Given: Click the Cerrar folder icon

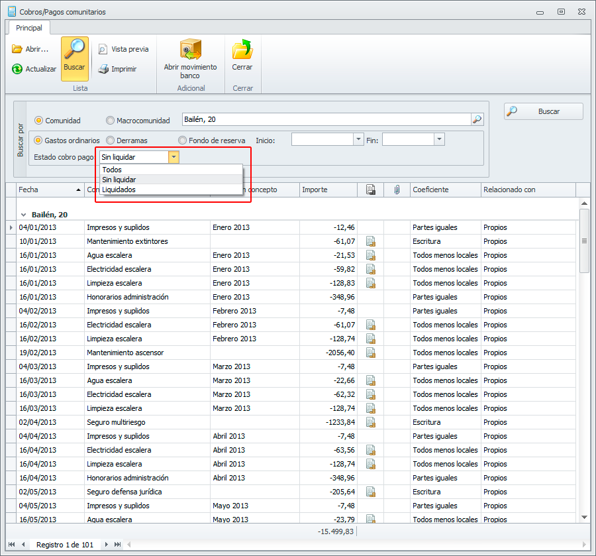Looking at the screenshot, I should [x=242, y=50].
